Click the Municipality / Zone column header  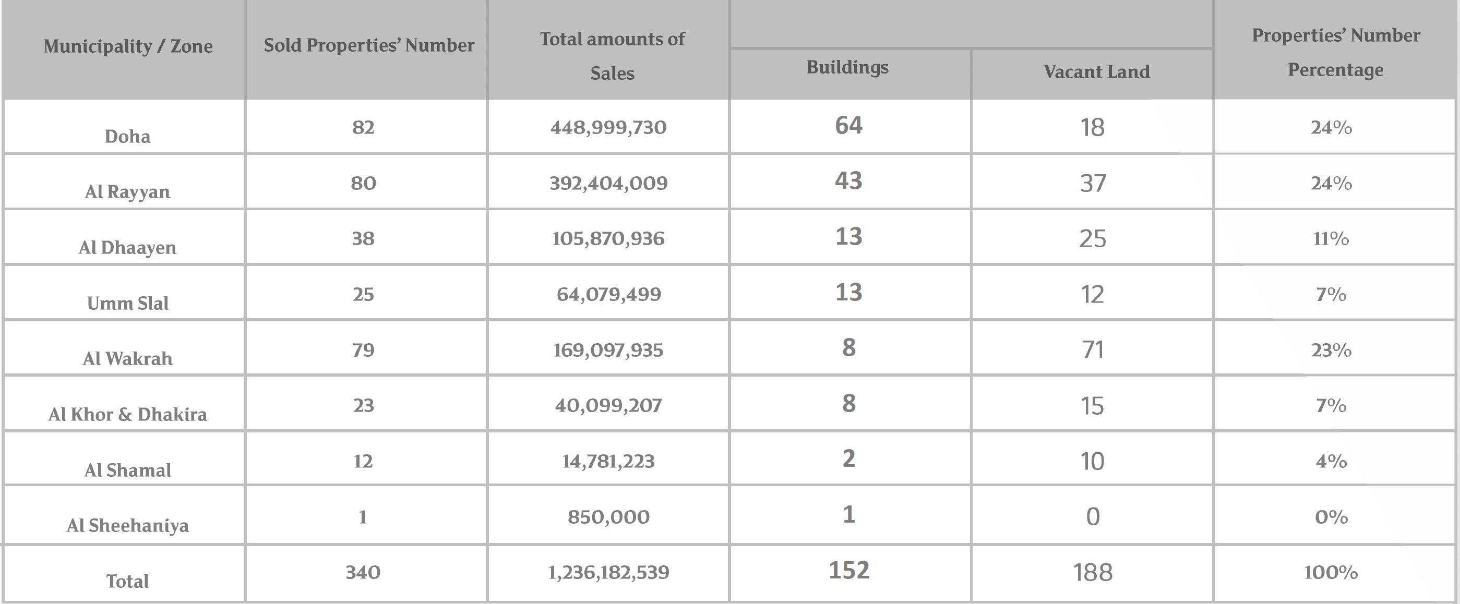[128, 46]
